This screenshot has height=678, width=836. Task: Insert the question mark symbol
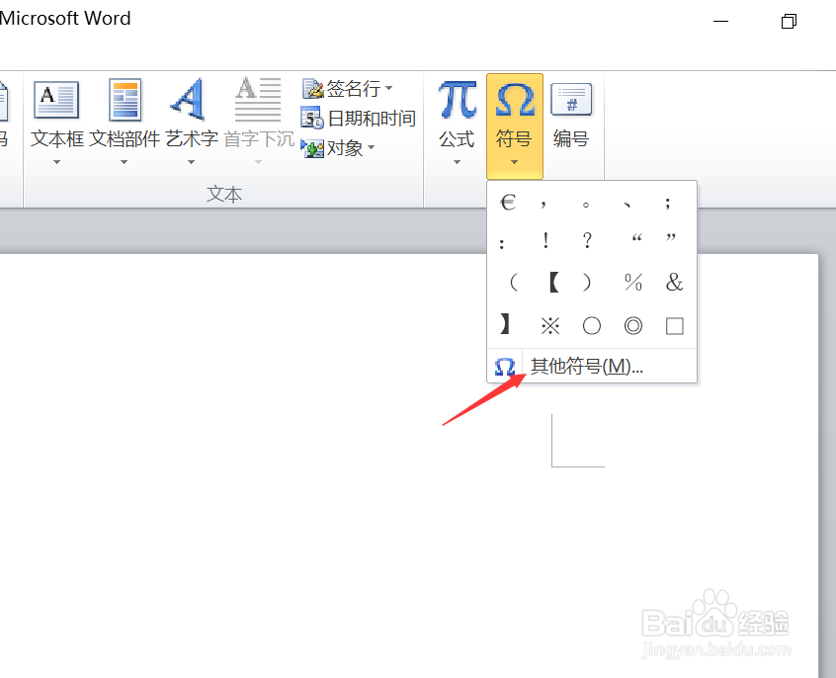(x=587, y=241)
